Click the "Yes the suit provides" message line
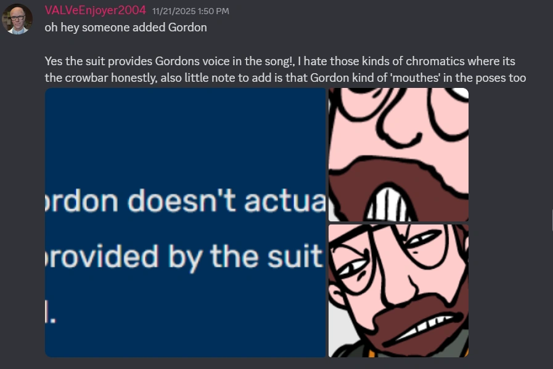 coord(280,61)
